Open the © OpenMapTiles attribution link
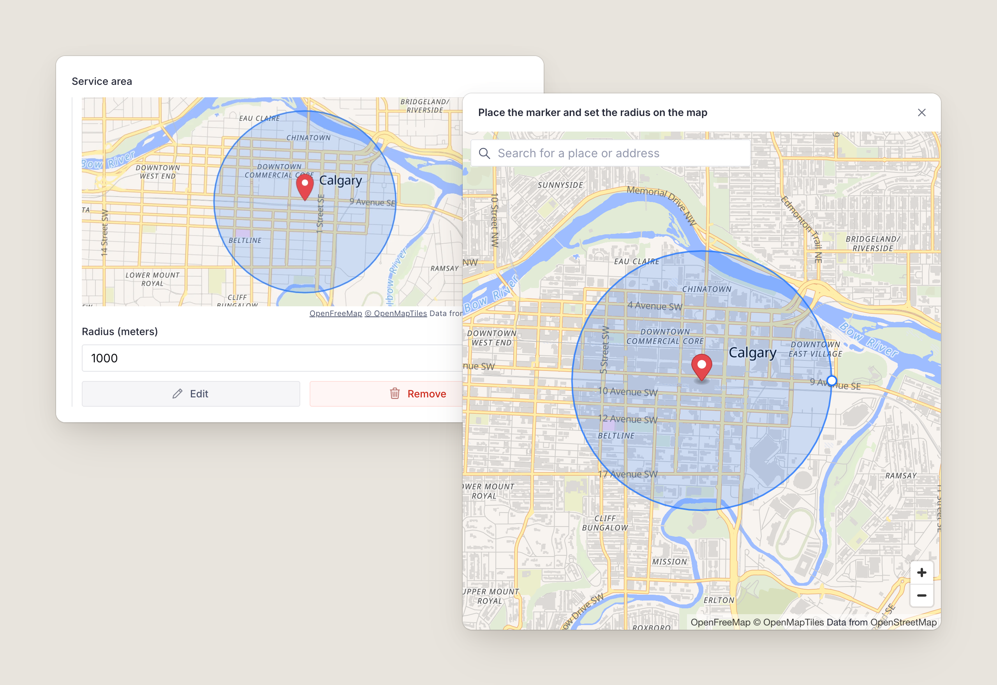 [x=396, y=313]
